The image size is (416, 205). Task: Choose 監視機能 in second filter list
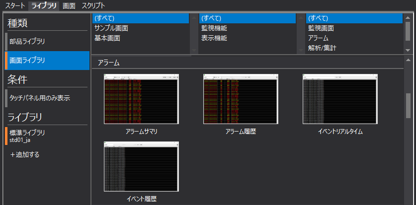click(x=214, y=28)
